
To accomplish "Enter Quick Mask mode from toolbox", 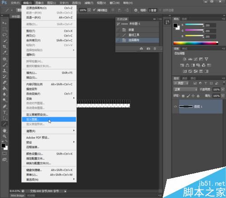I will coord(4,154).
